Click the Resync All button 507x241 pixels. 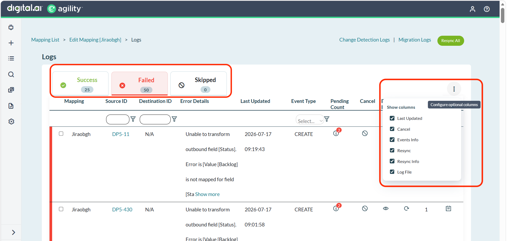click(x=451, y=41)
